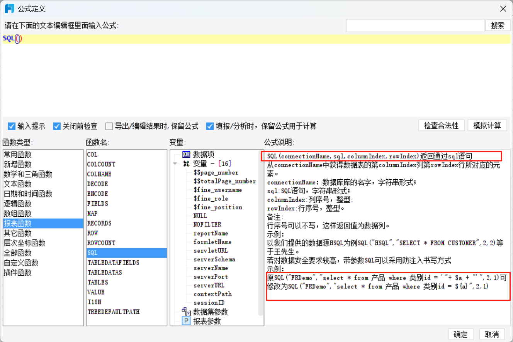Click the function search input field
This screenshot has width=513, height=342.
click(415, 25)
